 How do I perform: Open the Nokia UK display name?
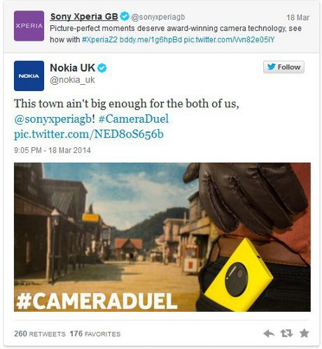pos(72,68)
